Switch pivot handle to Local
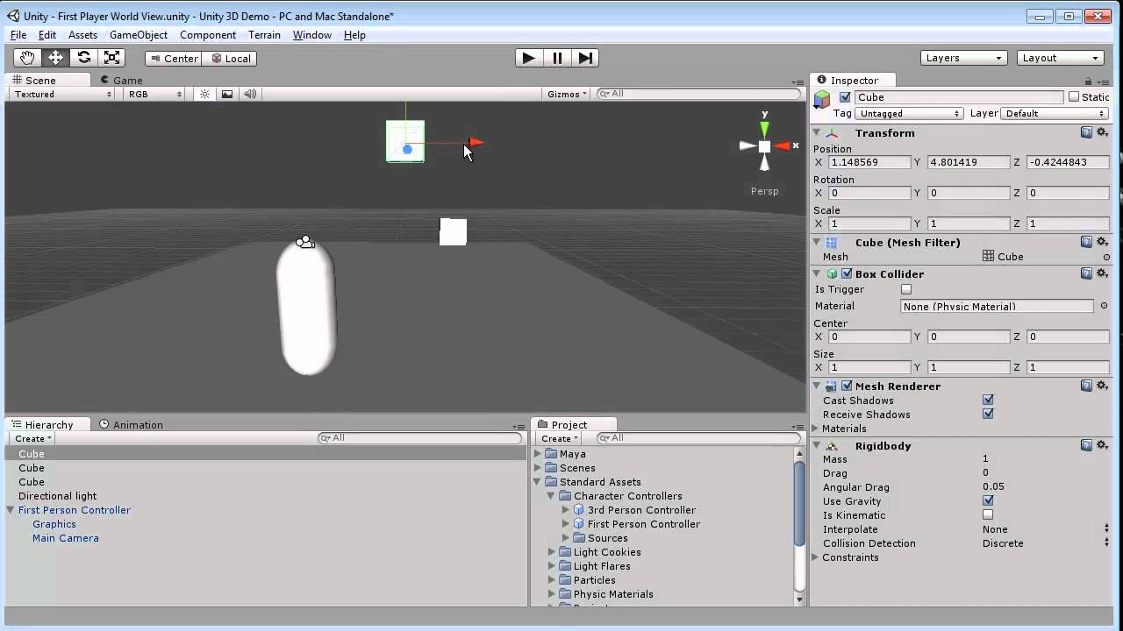The image size is (1123, 631). tap(231, 58)
